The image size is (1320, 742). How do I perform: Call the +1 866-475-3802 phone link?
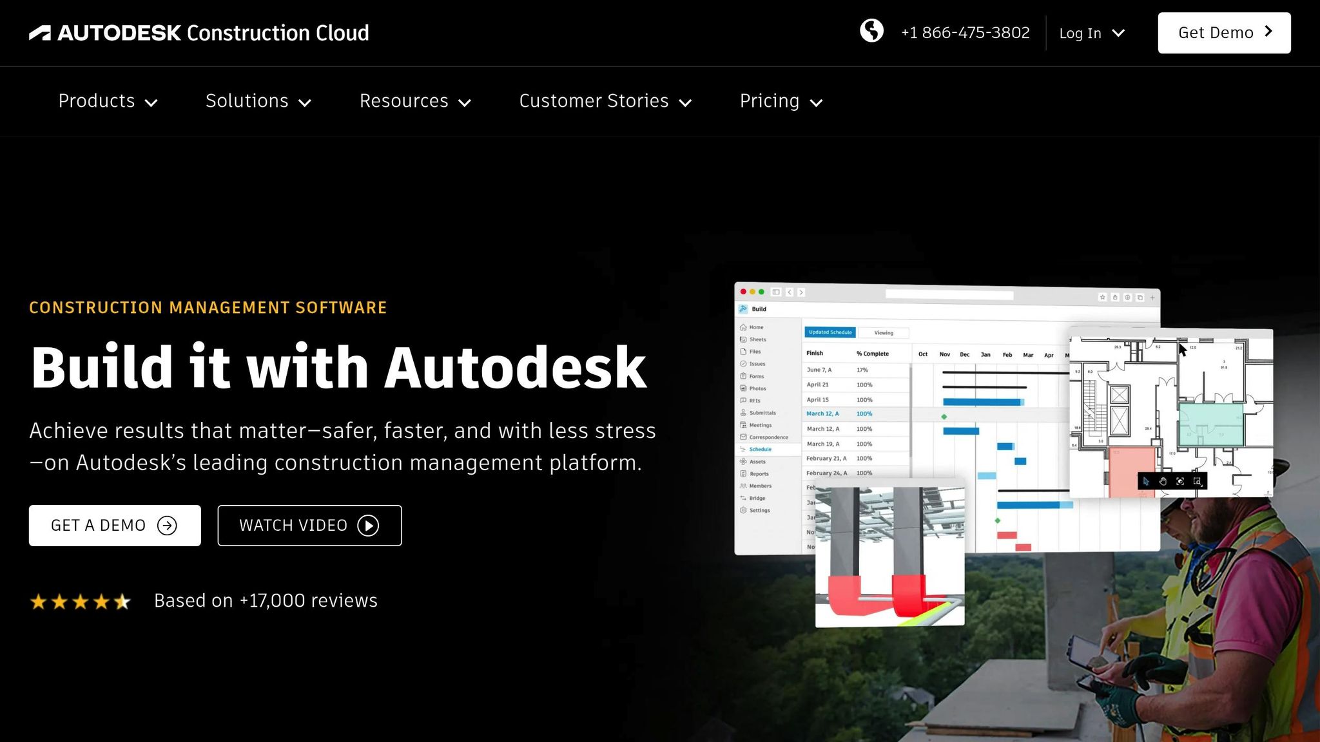pos(965,33)
